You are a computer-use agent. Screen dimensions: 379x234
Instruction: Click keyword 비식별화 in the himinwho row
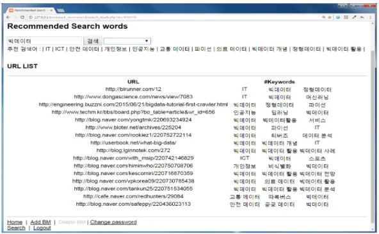[279, 166]
